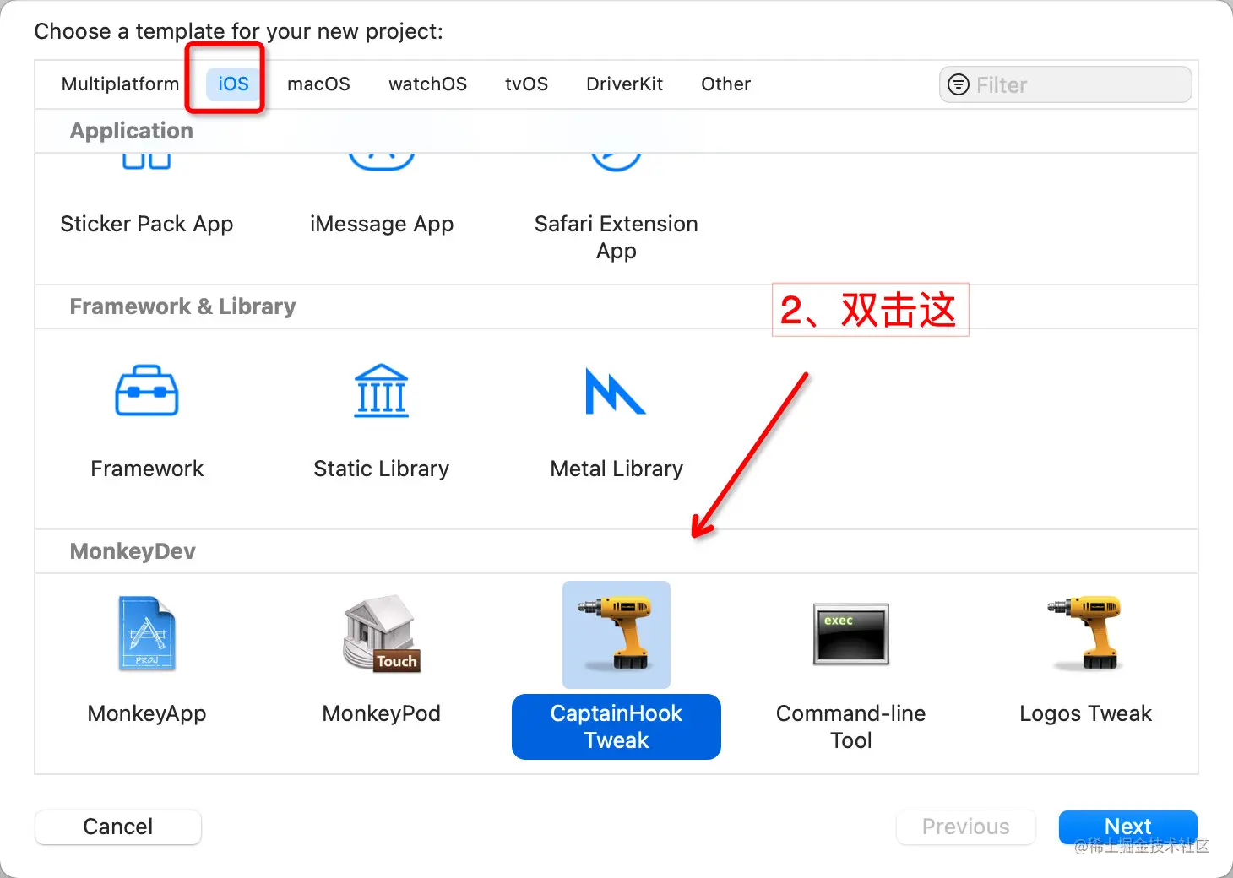Select the Logos Tweak drill icon
This screenshot has height=878, width=1233.
pyautogui.click(x=1086, y=634)
